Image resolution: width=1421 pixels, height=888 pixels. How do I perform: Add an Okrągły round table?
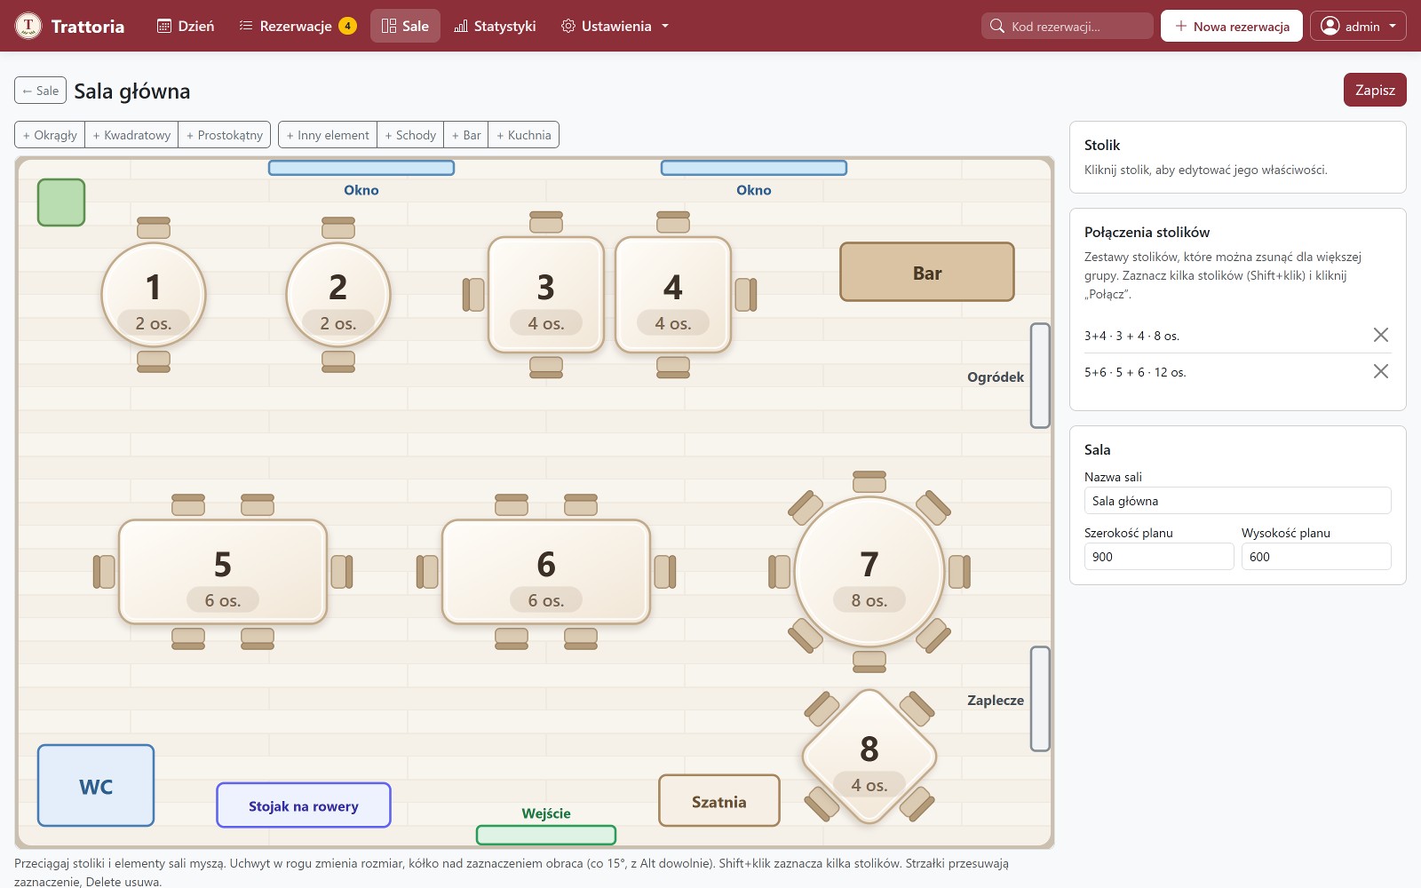50,135
